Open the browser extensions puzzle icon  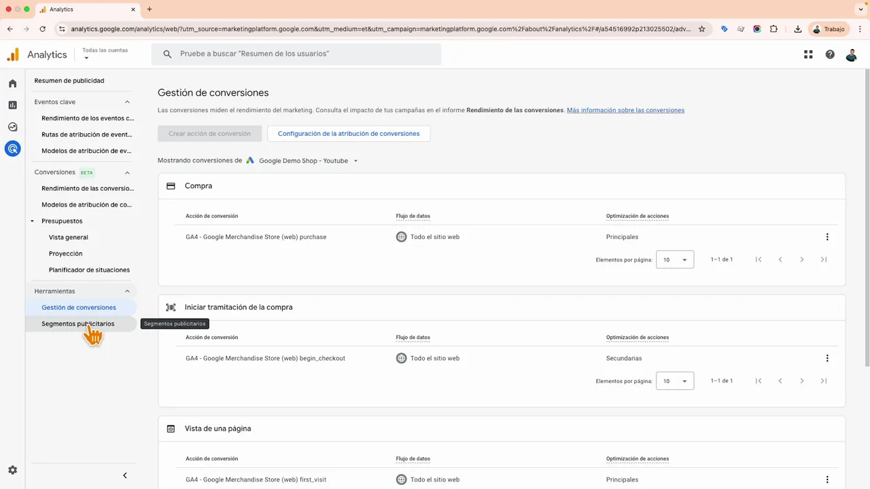773,29
